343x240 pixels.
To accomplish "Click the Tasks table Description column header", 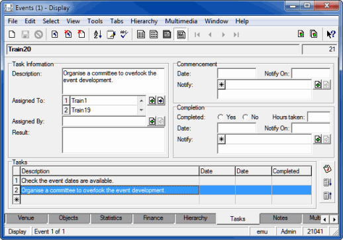I will point(110,171).
